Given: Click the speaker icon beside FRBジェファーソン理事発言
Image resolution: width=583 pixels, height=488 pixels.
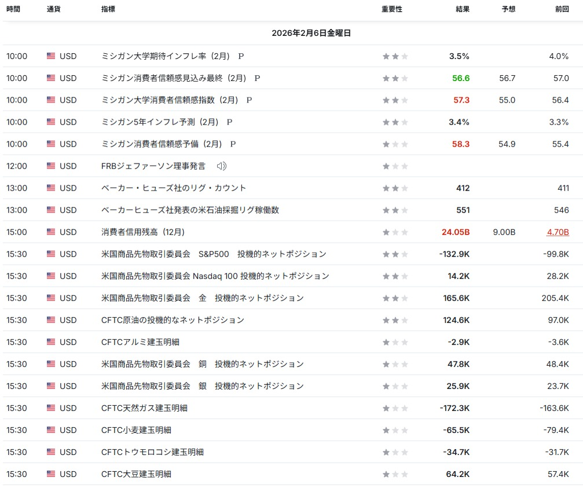Looking at the screenshot, I should 221,166.
